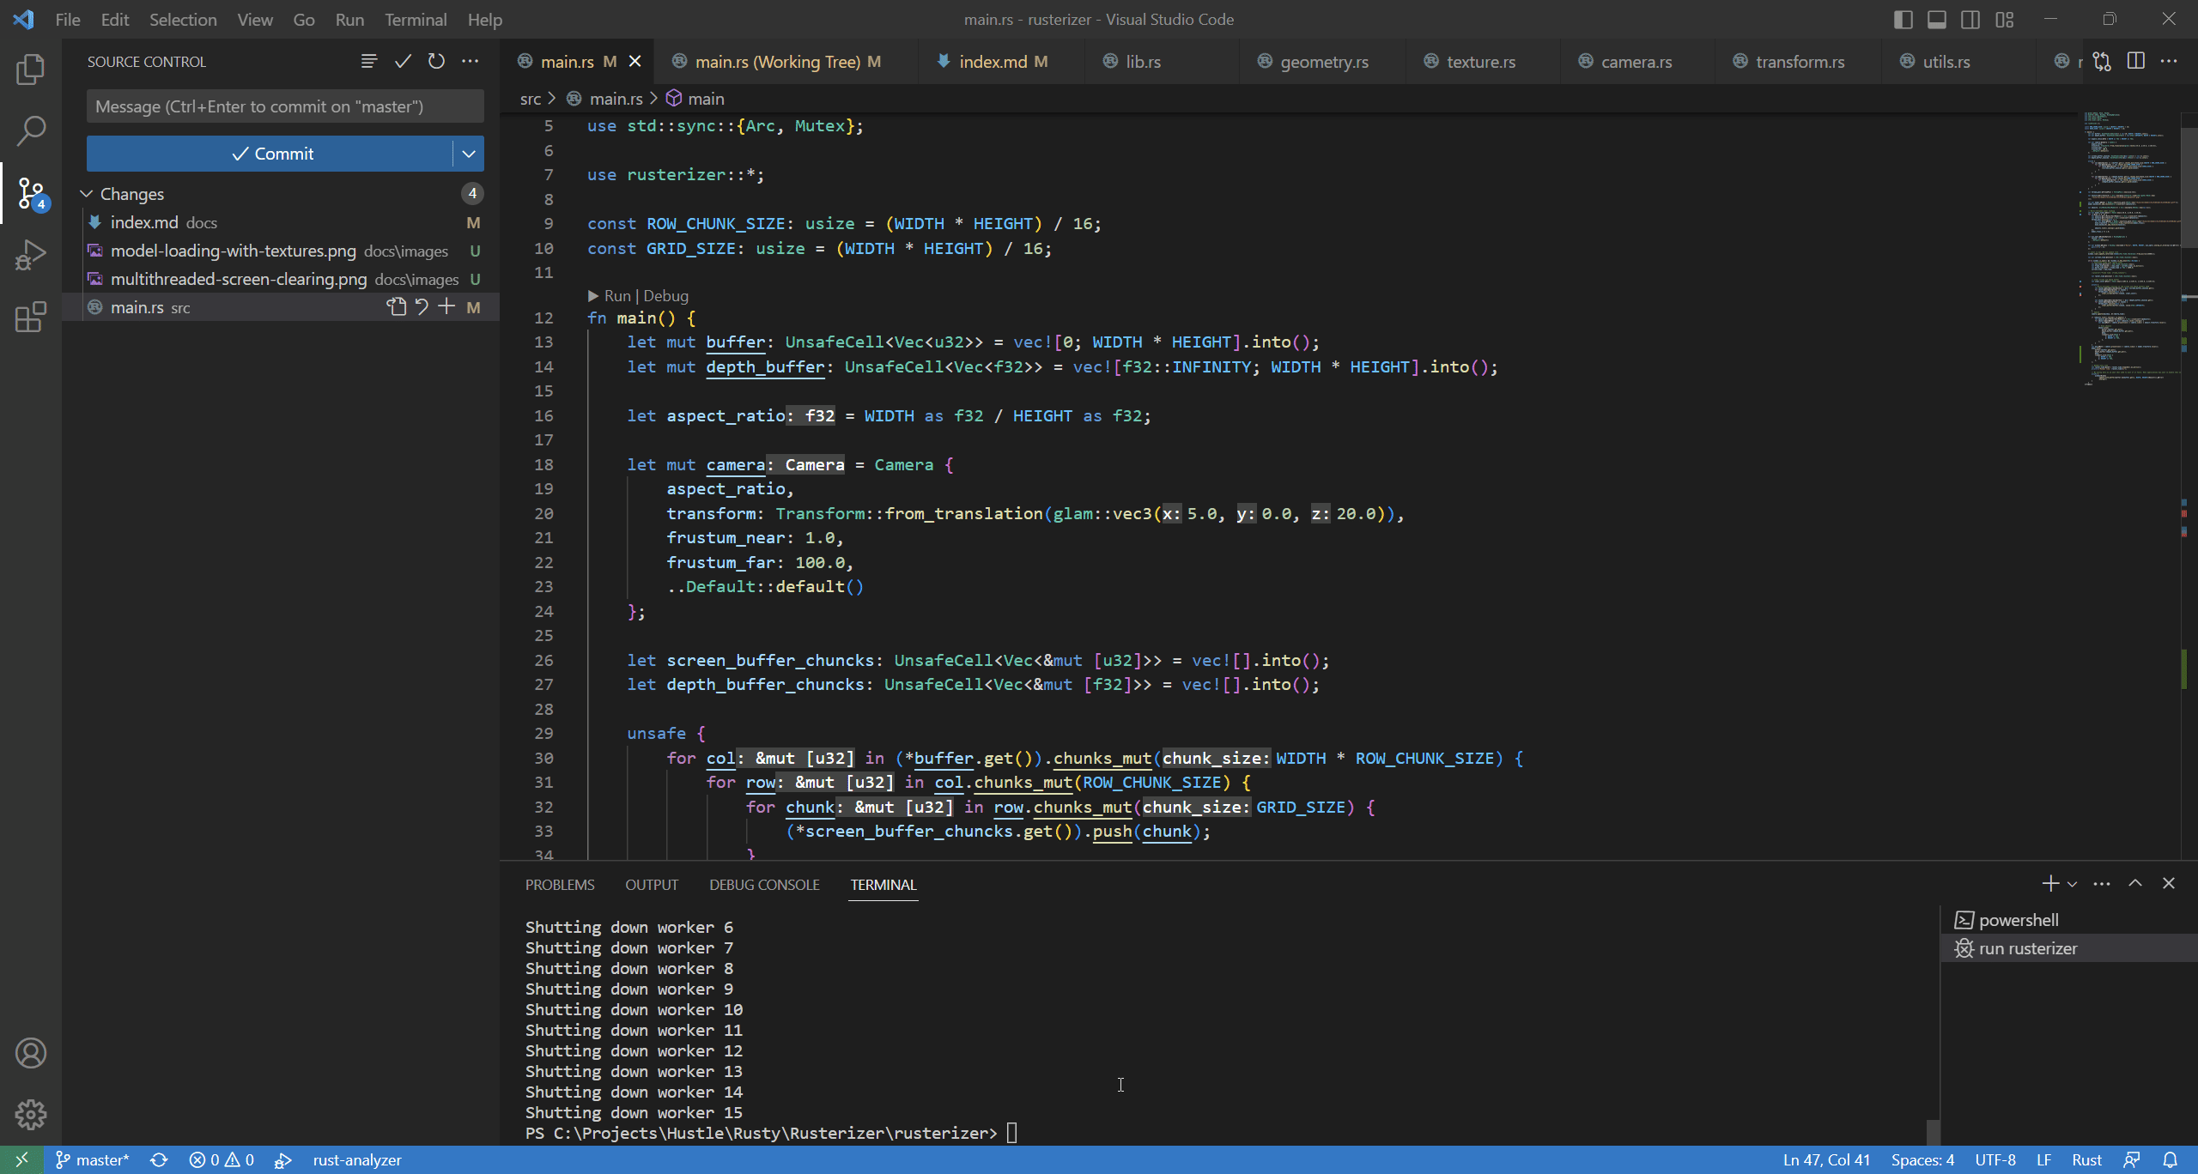
Task: Open the Search view in activity bar
Action: 31,131
